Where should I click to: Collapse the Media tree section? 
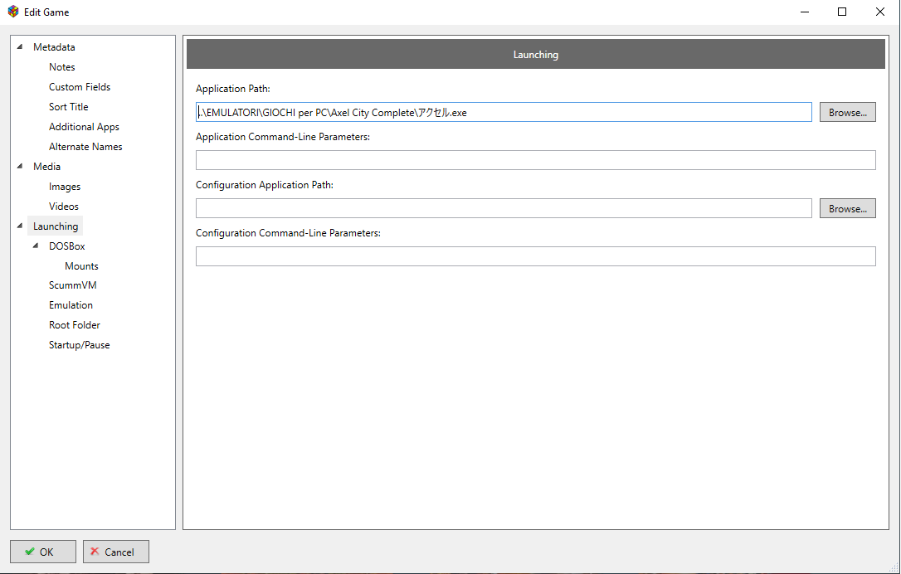(x=20, y=166)
